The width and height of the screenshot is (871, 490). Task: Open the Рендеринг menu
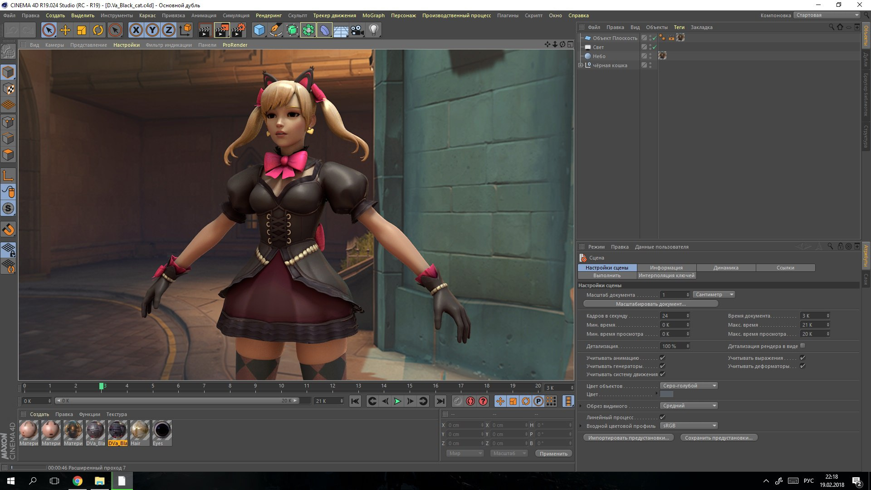(x=269, y=15)
